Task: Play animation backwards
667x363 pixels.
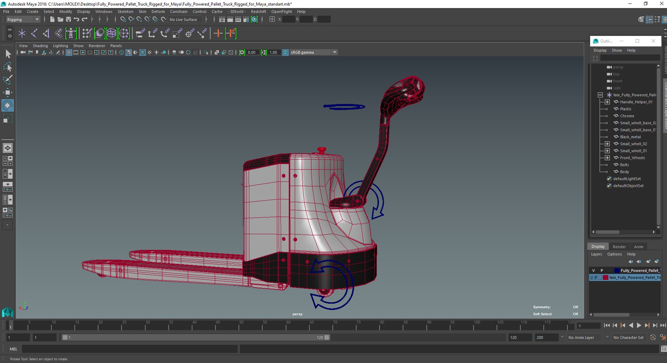Action: (x=631, y=326)
